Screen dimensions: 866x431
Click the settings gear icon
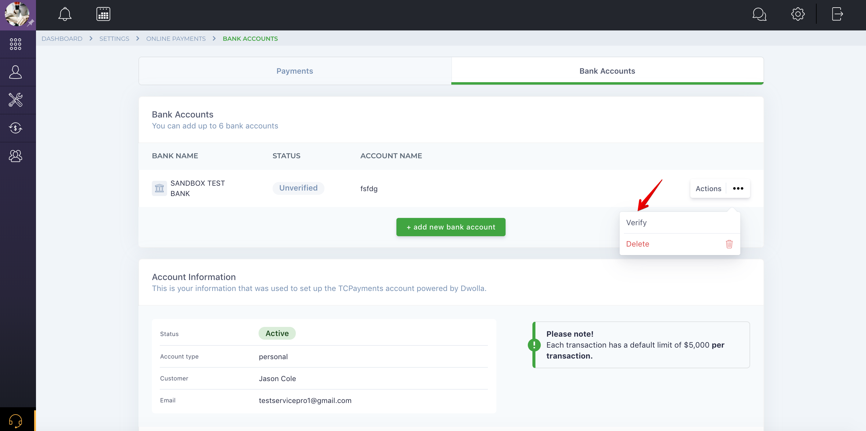797,14
